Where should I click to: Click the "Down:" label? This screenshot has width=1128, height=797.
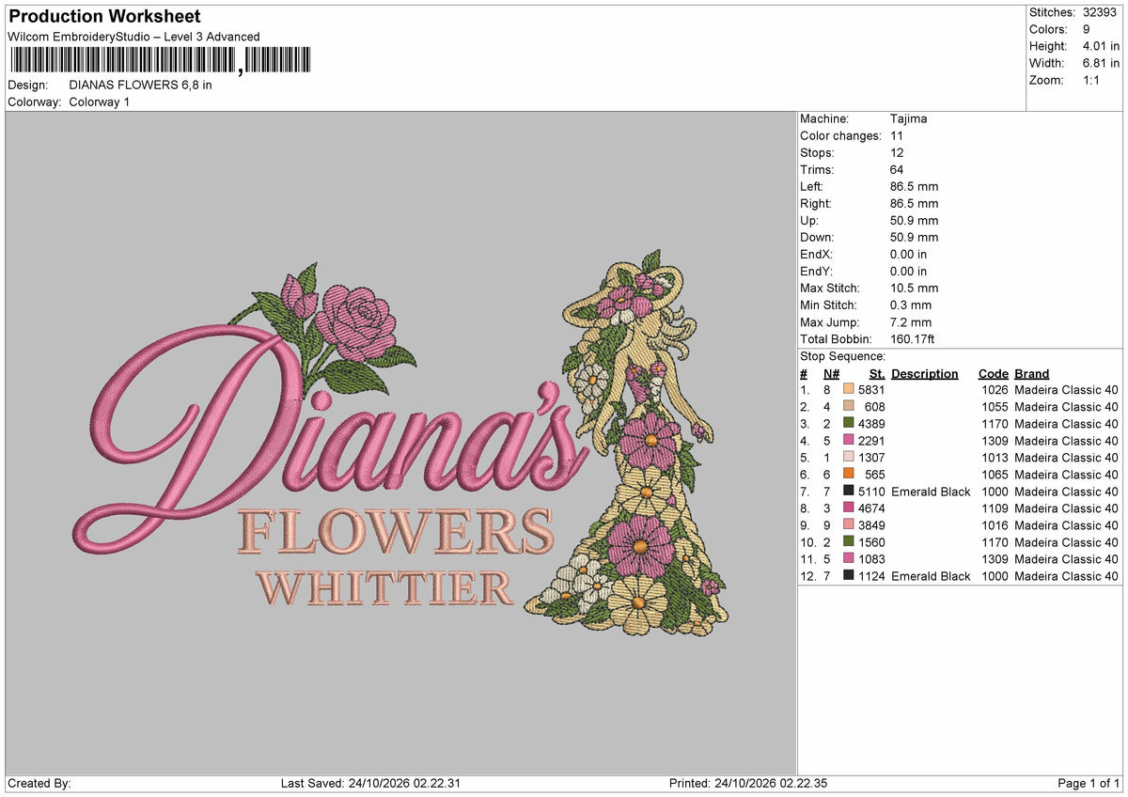(817, 238)
